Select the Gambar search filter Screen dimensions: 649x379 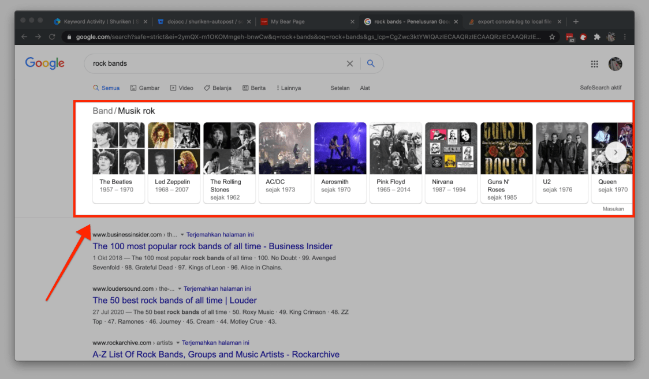tap(145, 88)
